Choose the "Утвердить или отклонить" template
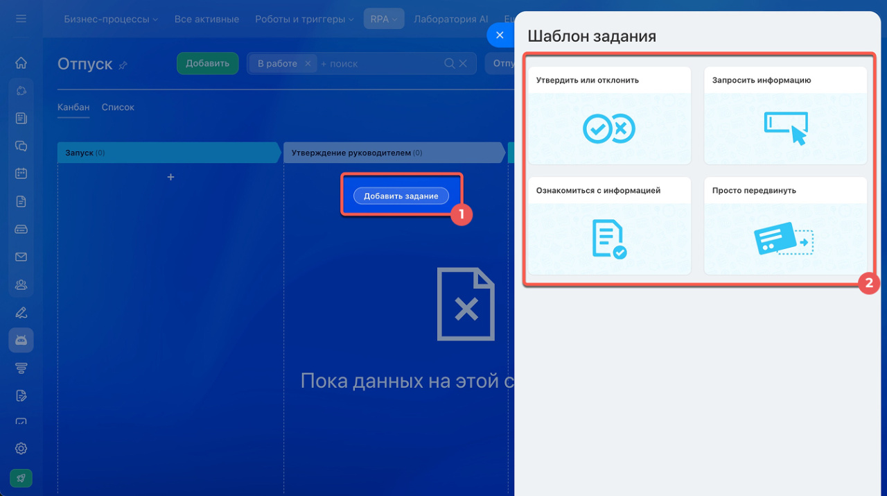 point(609,115)
